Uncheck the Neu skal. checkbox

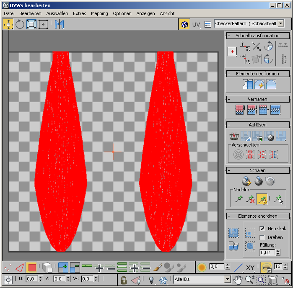coord(262,229)
